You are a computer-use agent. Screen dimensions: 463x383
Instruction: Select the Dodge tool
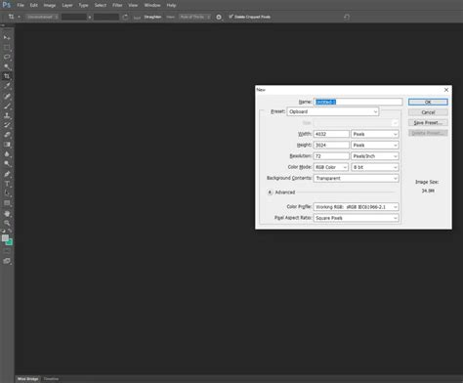(7, 164)
